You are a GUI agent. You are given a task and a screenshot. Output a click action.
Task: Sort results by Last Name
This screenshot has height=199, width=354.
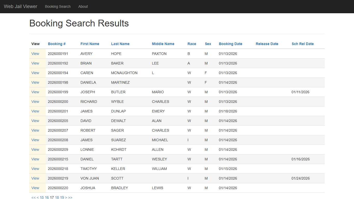pyautogui.click(x=120, y=44)
